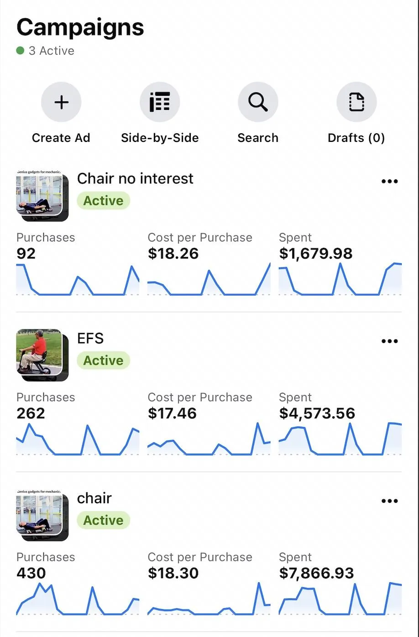Screen dimensions: 419x637
Task: View Cost per Purchase $18.30 chart
Action: [209, 599]
